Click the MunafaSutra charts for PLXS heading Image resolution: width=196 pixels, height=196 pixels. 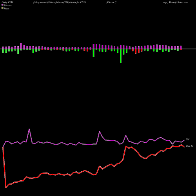pos(60,2)
